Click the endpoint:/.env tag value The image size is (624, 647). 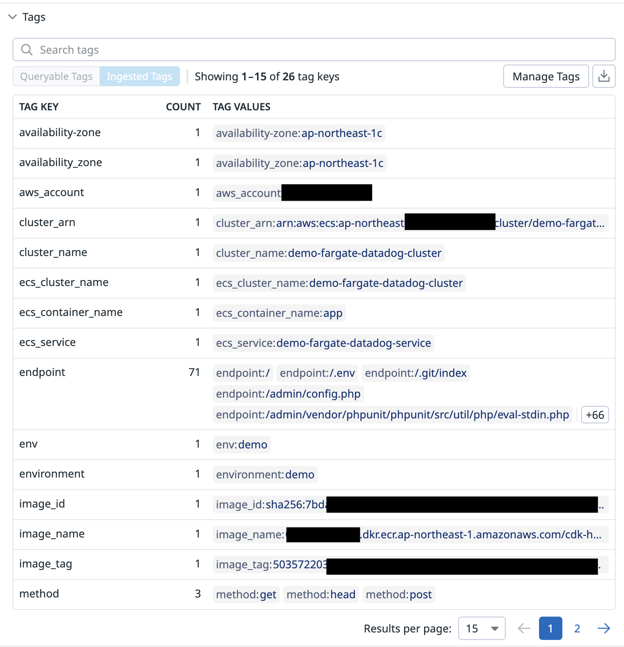317,373
